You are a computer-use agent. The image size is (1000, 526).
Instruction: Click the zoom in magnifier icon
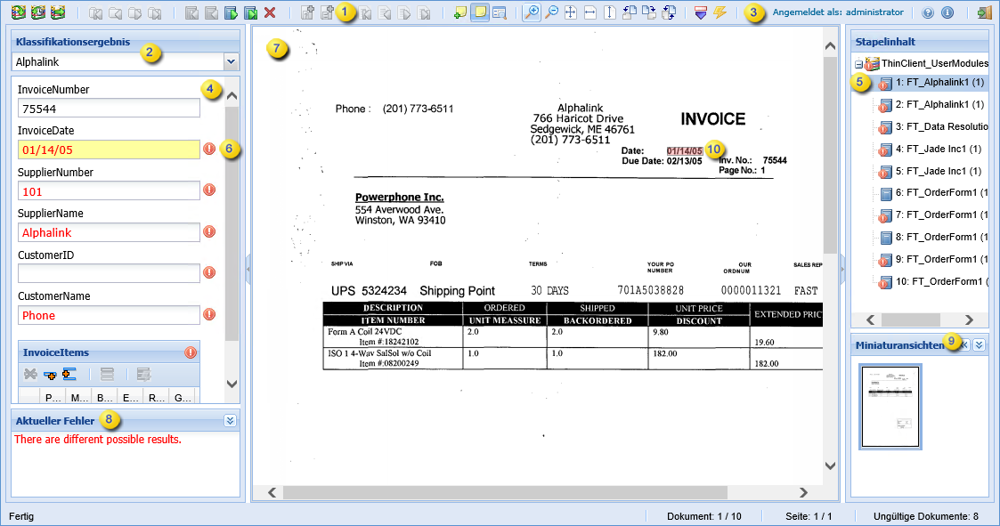(x=532, y=13)
